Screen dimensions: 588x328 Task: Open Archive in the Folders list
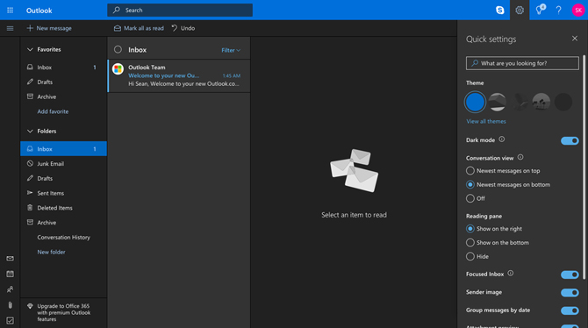pos(63,222)
